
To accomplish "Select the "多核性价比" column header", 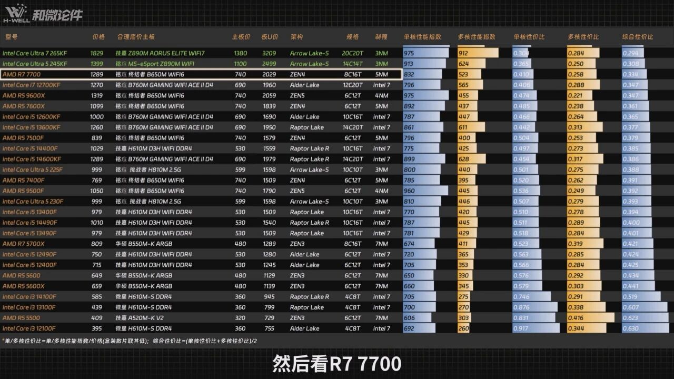I will [x=583, y=37].
